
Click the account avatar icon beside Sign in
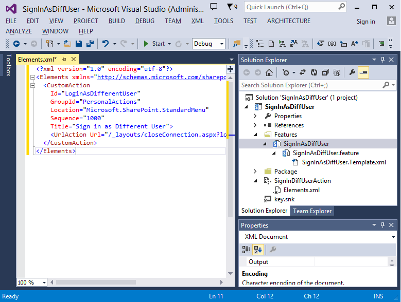click(x=391, y=21)
